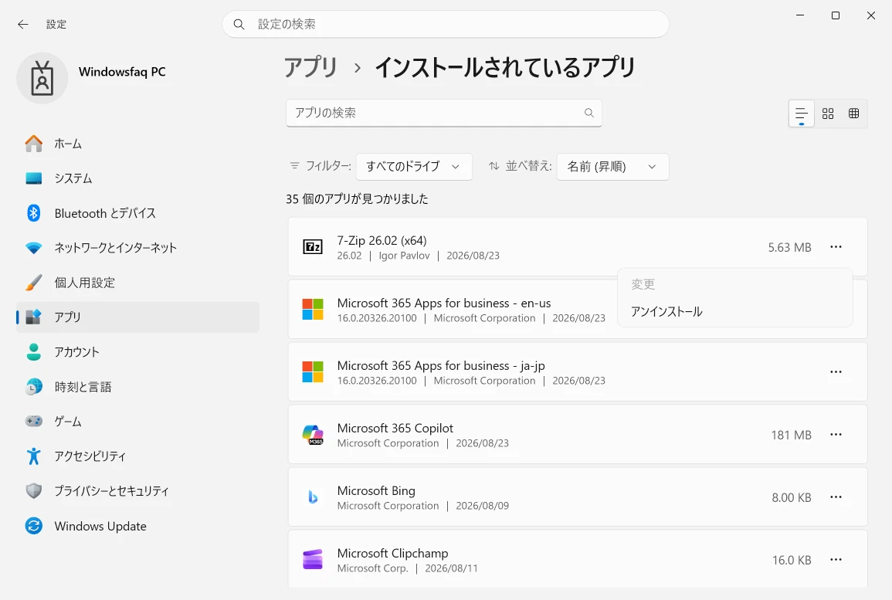Viewport: 892px width, 600px height.
Task: Open システム settings
Action: (137, 178)
